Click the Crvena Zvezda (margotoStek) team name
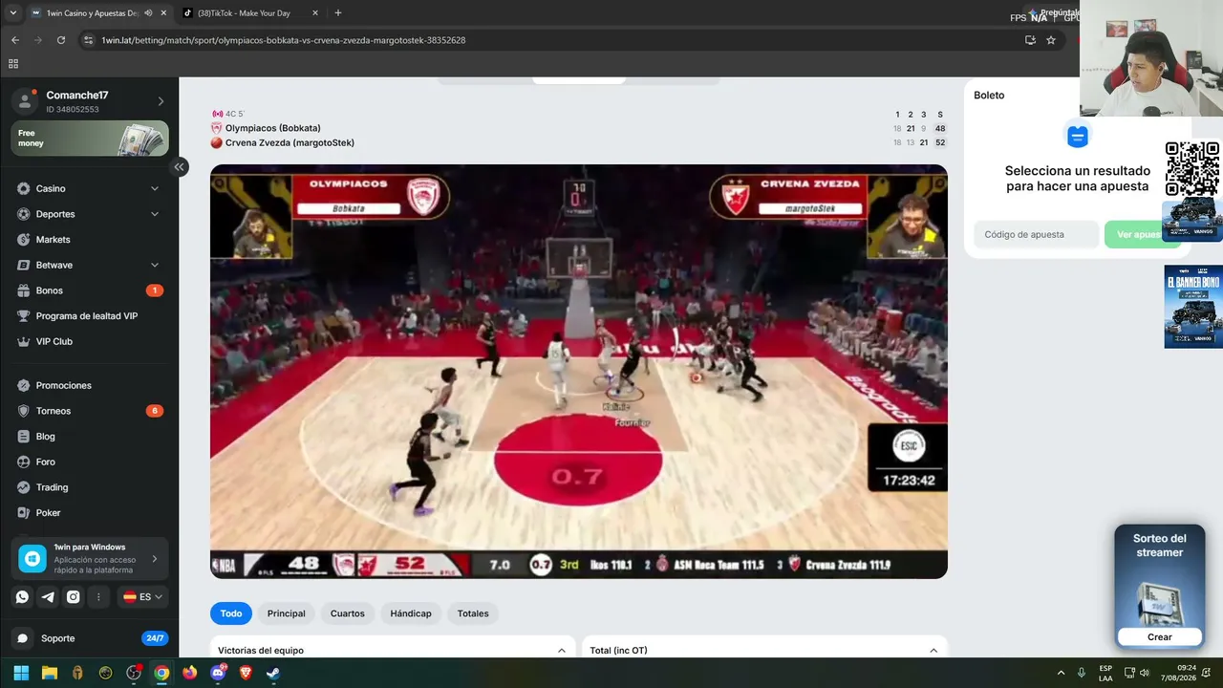 coord(290,143)
